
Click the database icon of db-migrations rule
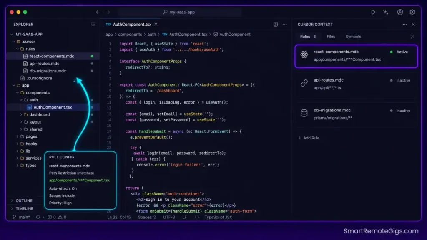pyautogui.click(x=304, y=113)
